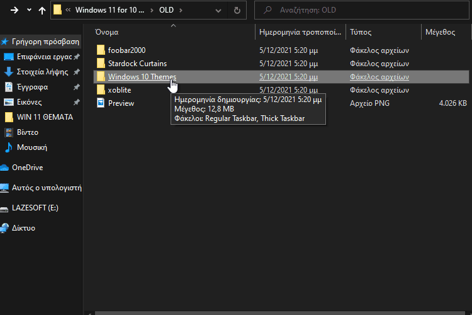Click the Δίκτυο network icon
Viewport: 472px width, 315px height.
point(4,228)
